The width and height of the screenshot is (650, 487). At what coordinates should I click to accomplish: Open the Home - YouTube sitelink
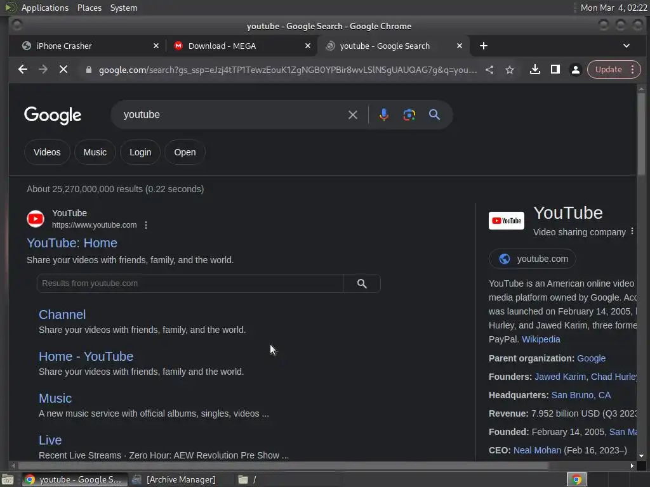tap(86, 356)
